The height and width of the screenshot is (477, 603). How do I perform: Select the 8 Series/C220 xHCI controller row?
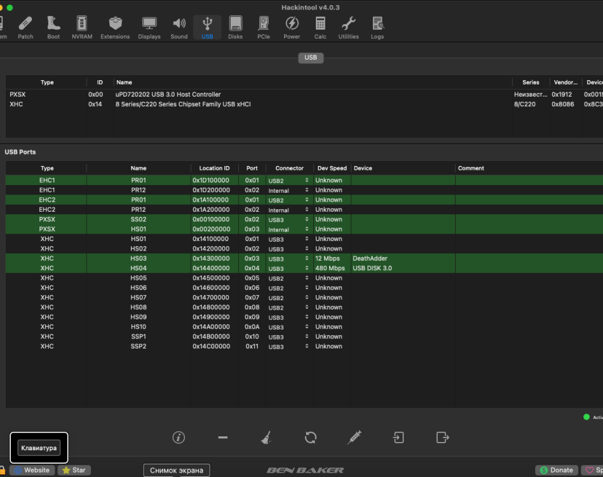pos(304,104)
